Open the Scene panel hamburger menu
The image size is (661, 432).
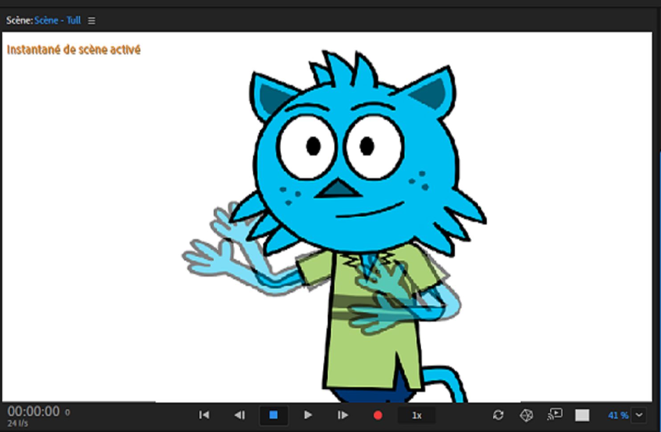pyautogui.click(x=91, y=20)
